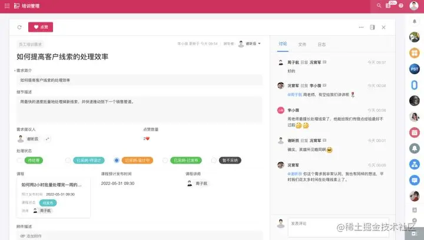Open the pink calendar app in sidebar
Image resolution: width=424 pixels, height=240 pixels.
(414, 132)
